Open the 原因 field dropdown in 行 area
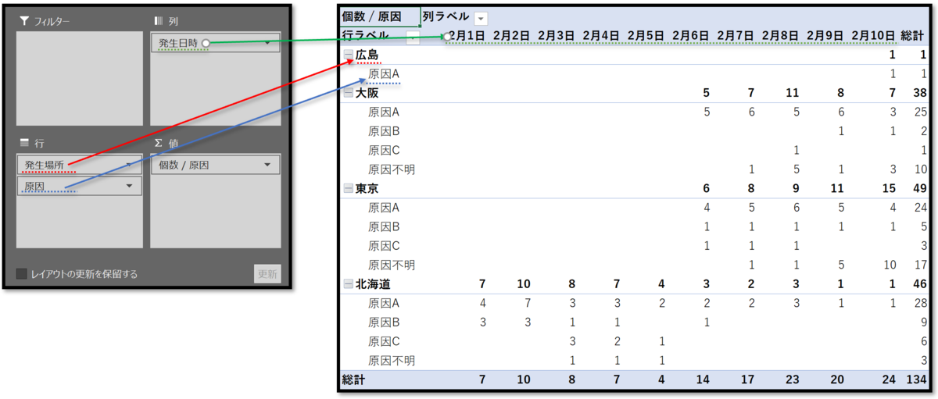 click(x=129, y=186)
